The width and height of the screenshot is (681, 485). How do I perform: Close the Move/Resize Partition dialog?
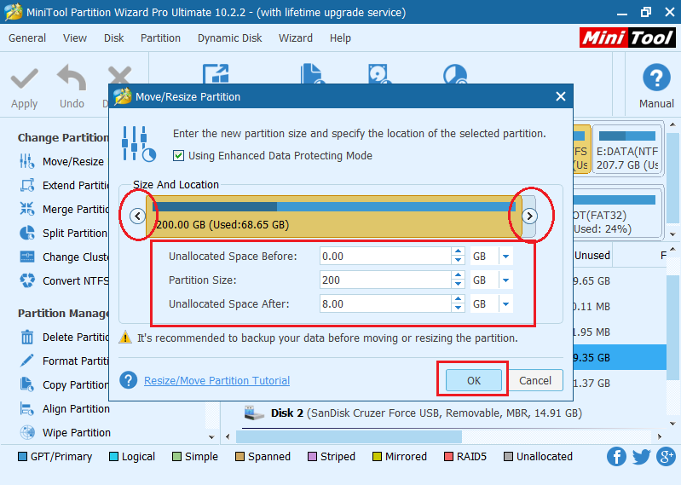(x=561, y=96)
